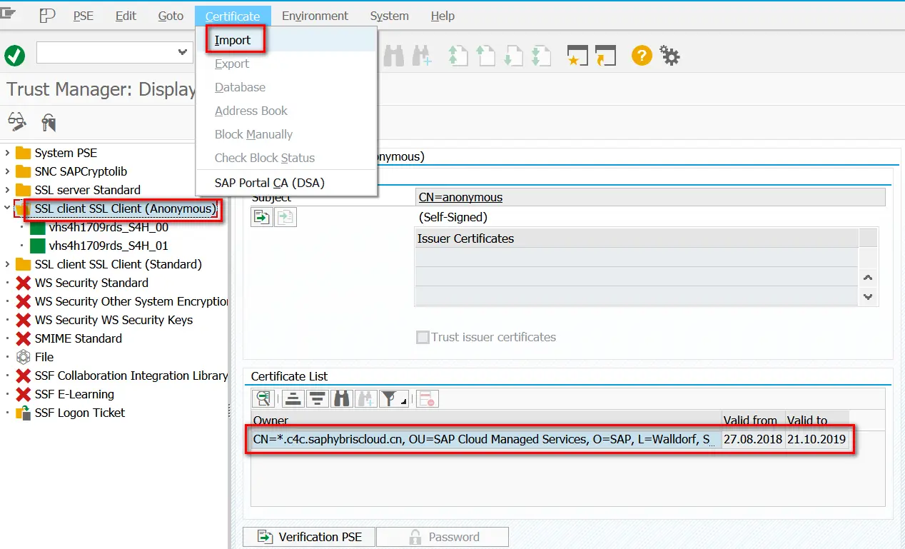
Task: Click the keys icon below the title
Action: (49, 122)
